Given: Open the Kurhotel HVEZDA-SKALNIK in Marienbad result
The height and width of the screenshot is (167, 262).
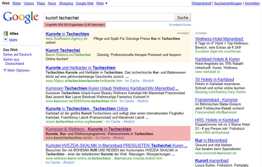Looking at the screenshot, I should click(x=116, y=145).
